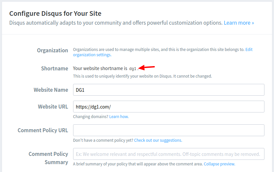Click the 'Comment Policy URL' label
This screenshot has width=274, height=172.
coord(43,130)
